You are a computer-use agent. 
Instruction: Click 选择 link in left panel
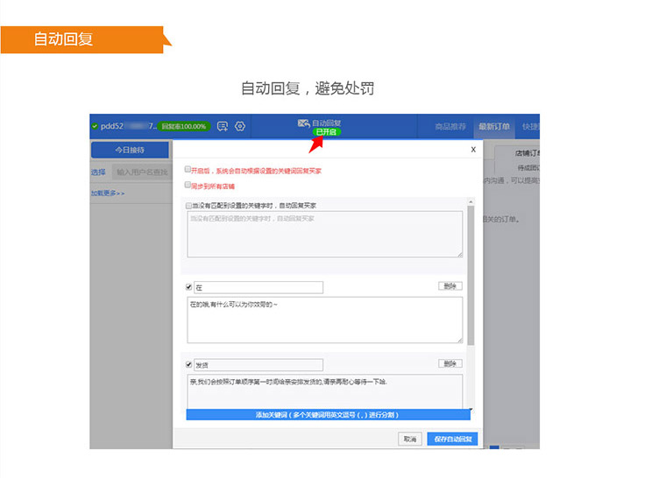coord(98,172)
